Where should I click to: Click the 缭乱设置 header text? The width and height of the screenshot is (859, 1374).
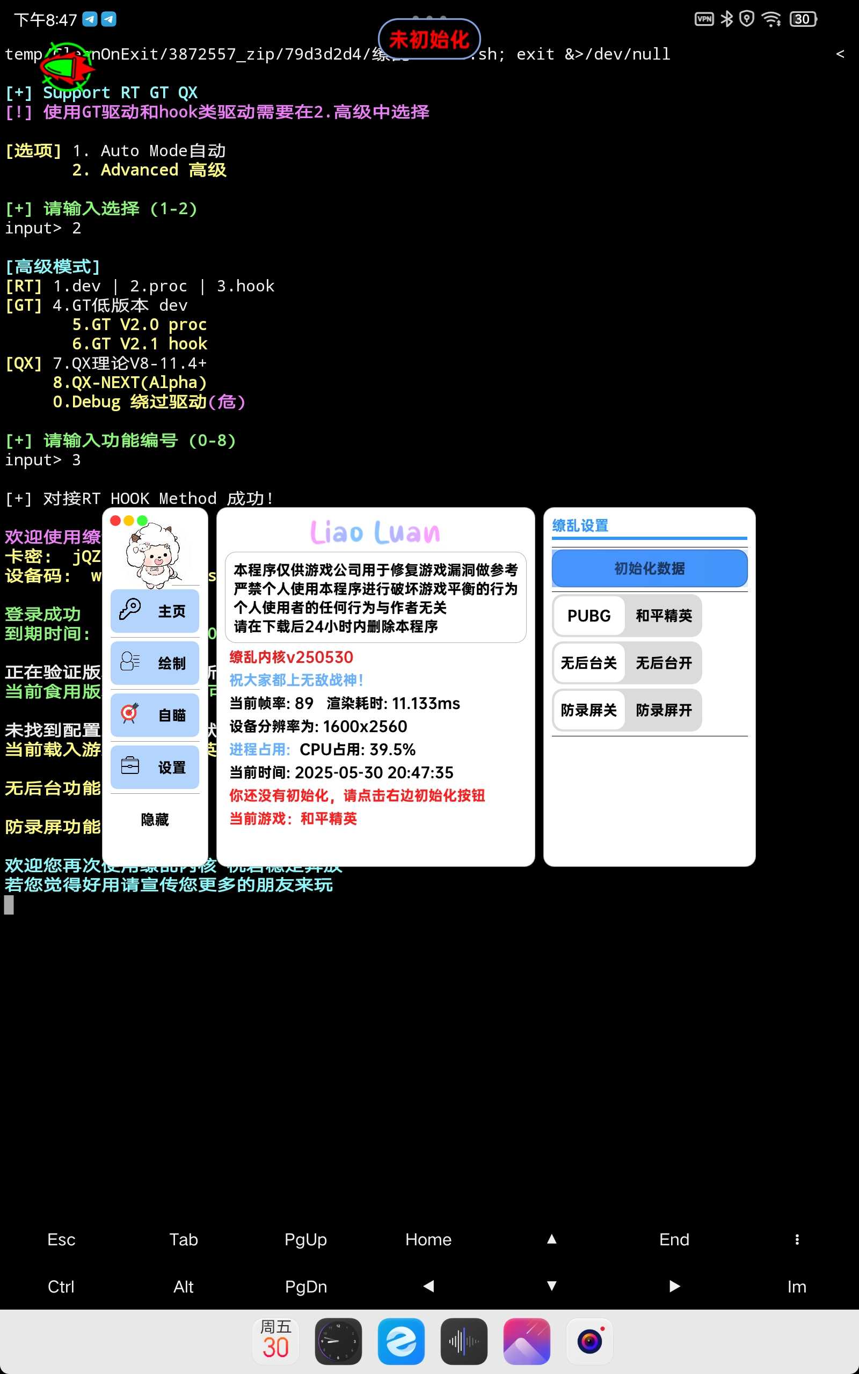tap(580, 526)
